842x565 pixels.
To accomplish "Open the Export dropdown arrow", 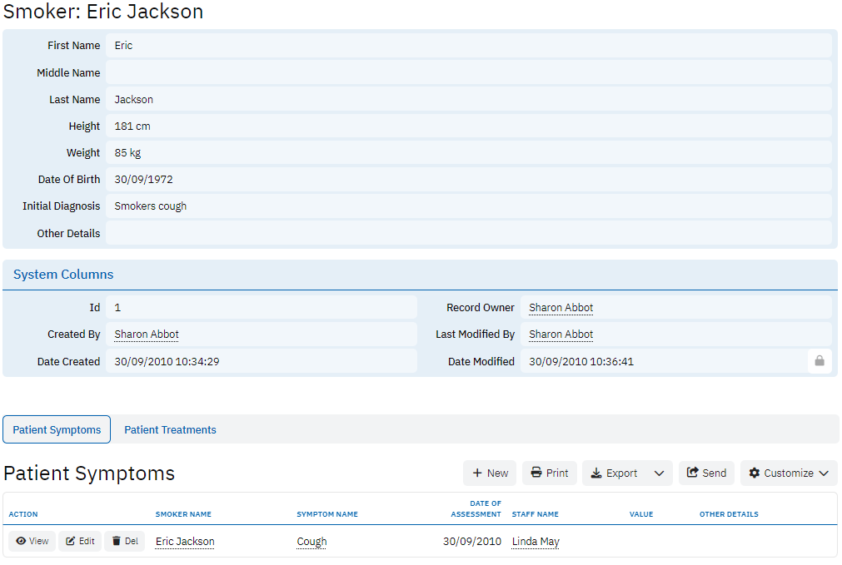I will [659, 473].
